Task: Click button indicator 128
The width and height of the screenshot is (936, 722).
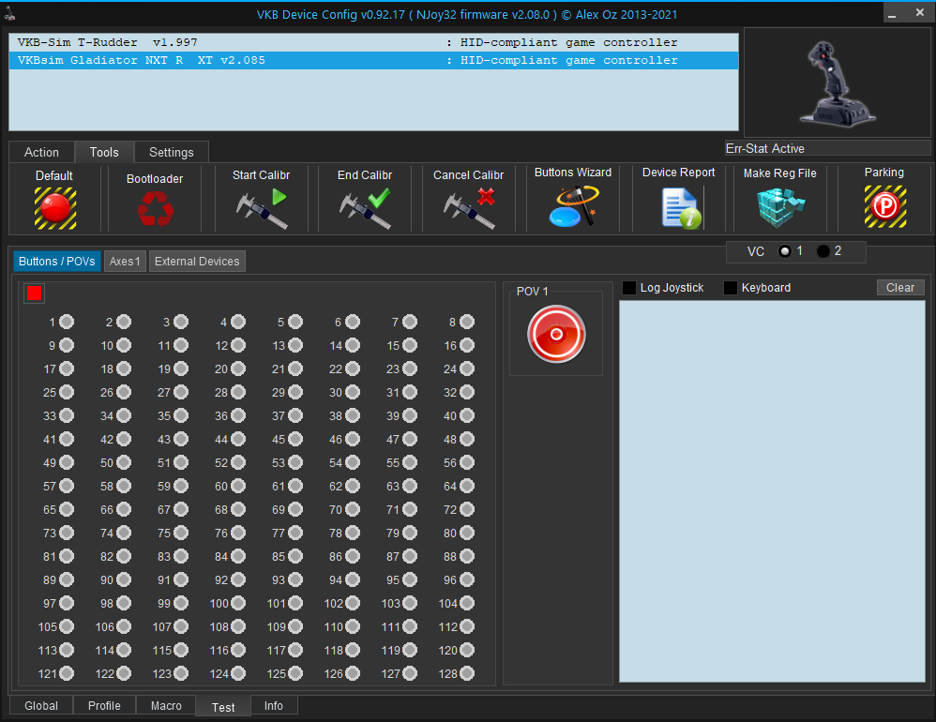Action: click(x=467, y=673)
